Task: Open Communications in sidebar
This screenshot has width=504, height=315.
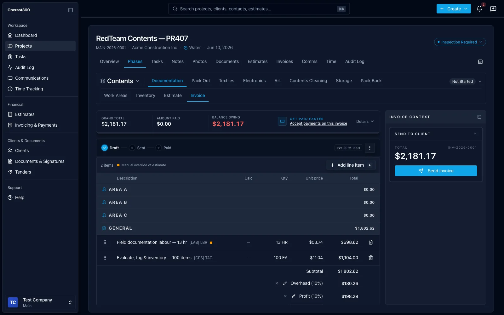Action: coord(40,78)
